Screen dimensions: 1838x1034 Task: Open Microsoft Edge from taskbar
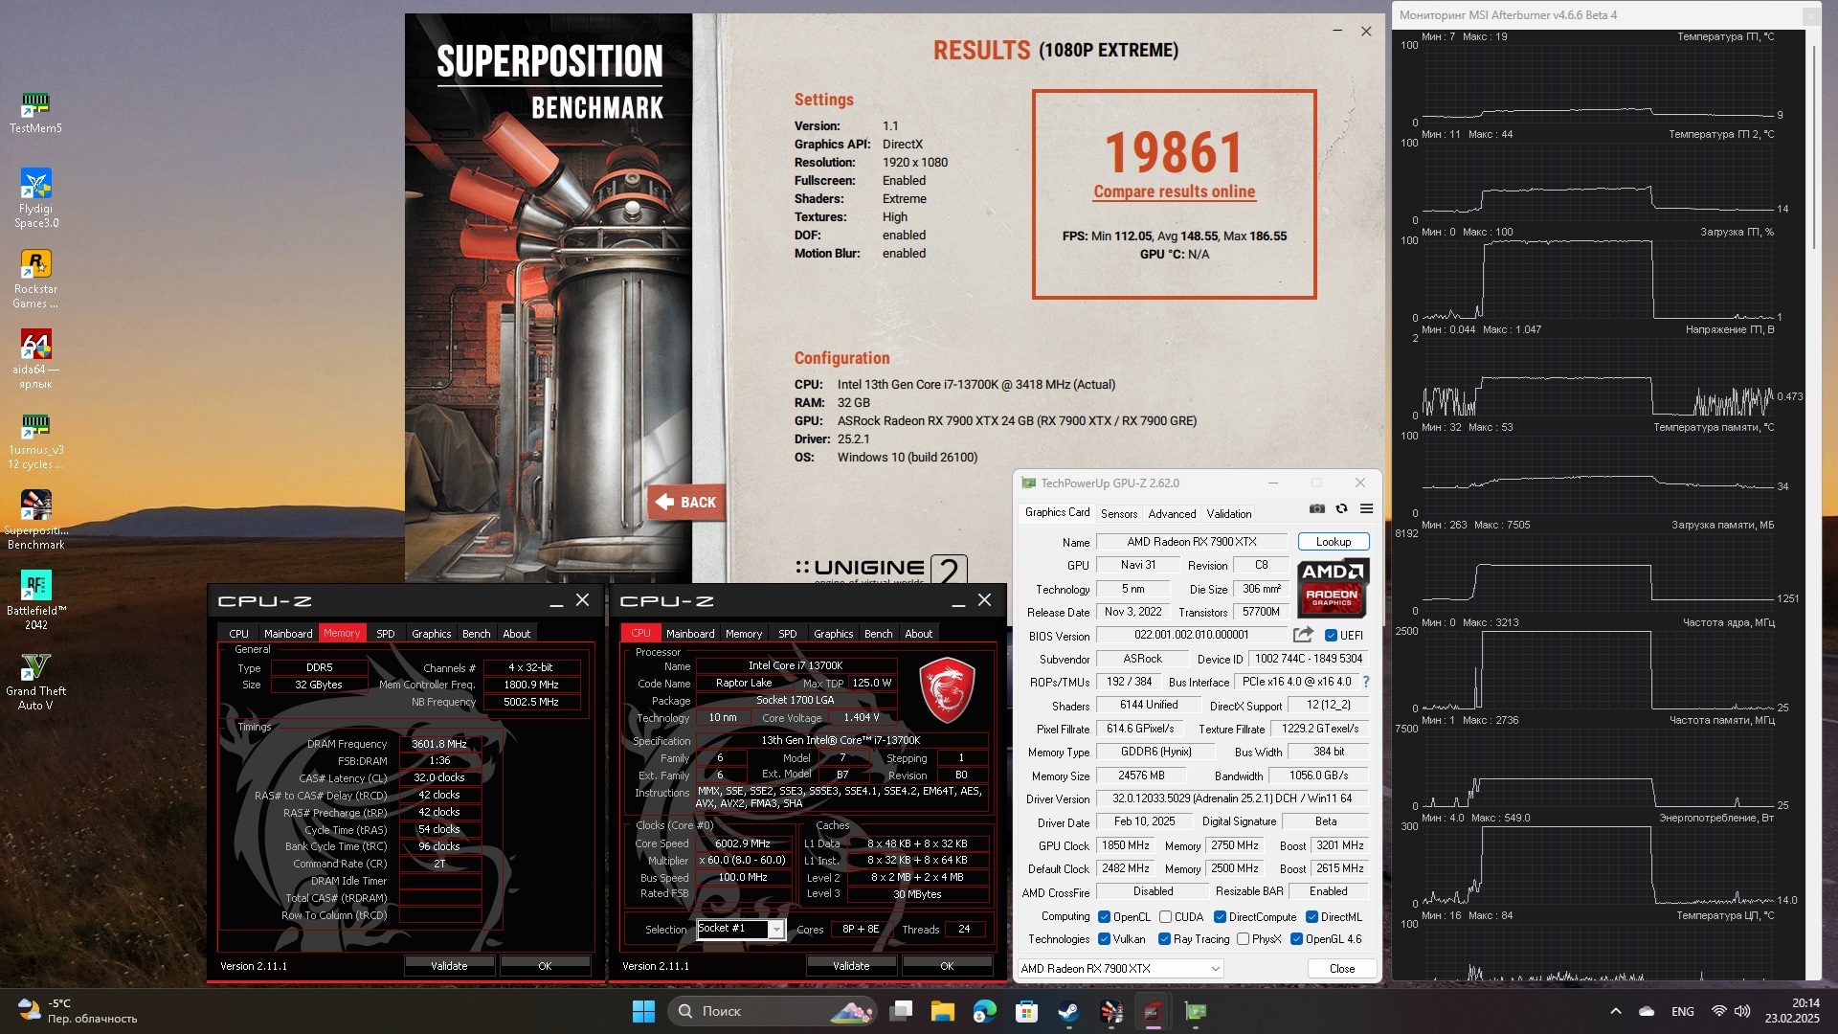tap(985, 1011)
